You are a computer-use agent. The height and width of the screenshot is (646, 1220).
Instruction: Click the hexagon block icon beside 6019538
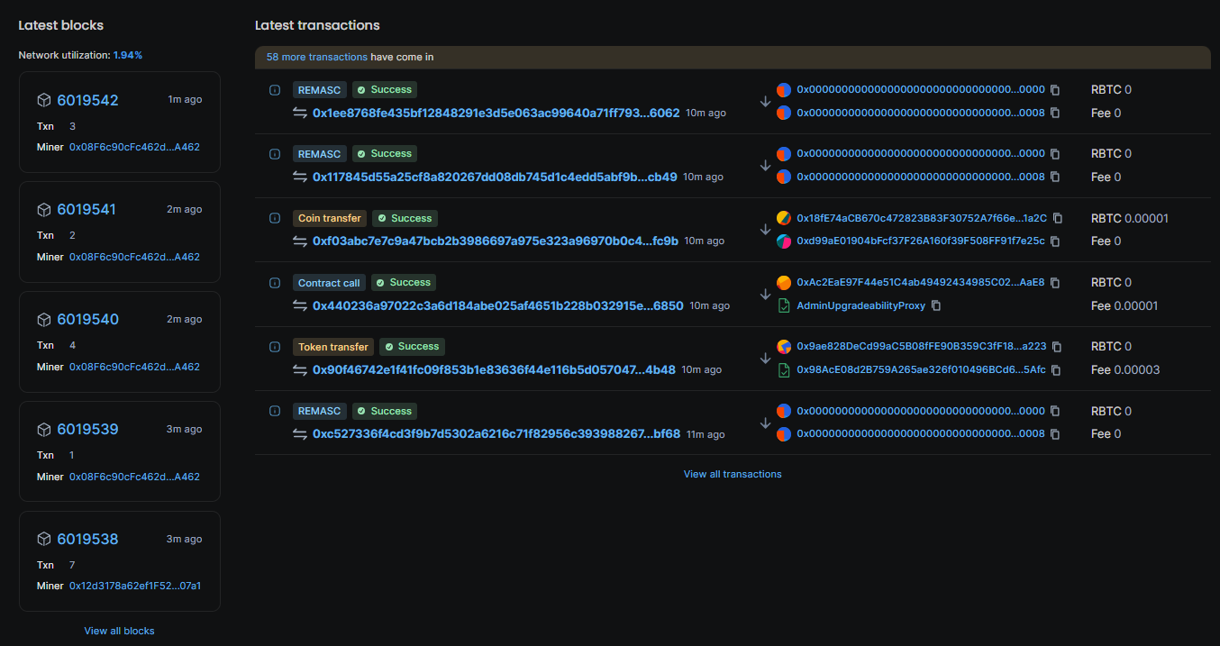point(43,538)
